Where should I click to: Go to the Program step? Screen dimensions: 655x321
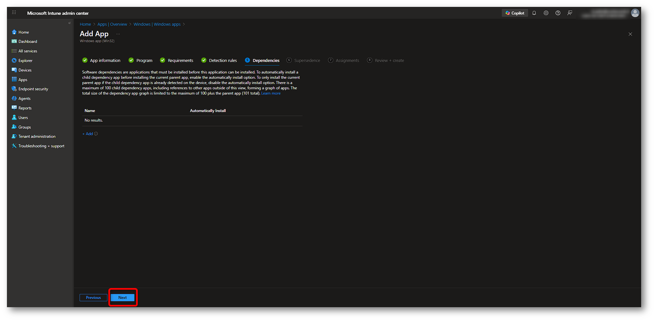pos(141,60)
